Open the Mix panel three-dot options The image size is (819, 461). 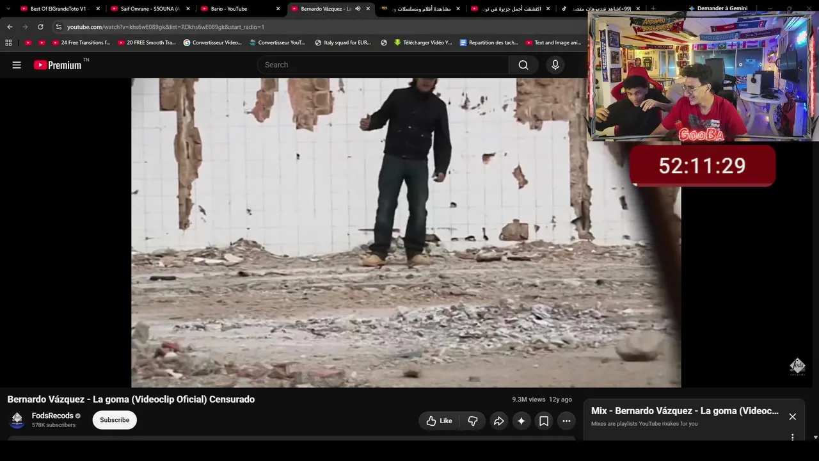pyautogui.click(x=792, y=437)
